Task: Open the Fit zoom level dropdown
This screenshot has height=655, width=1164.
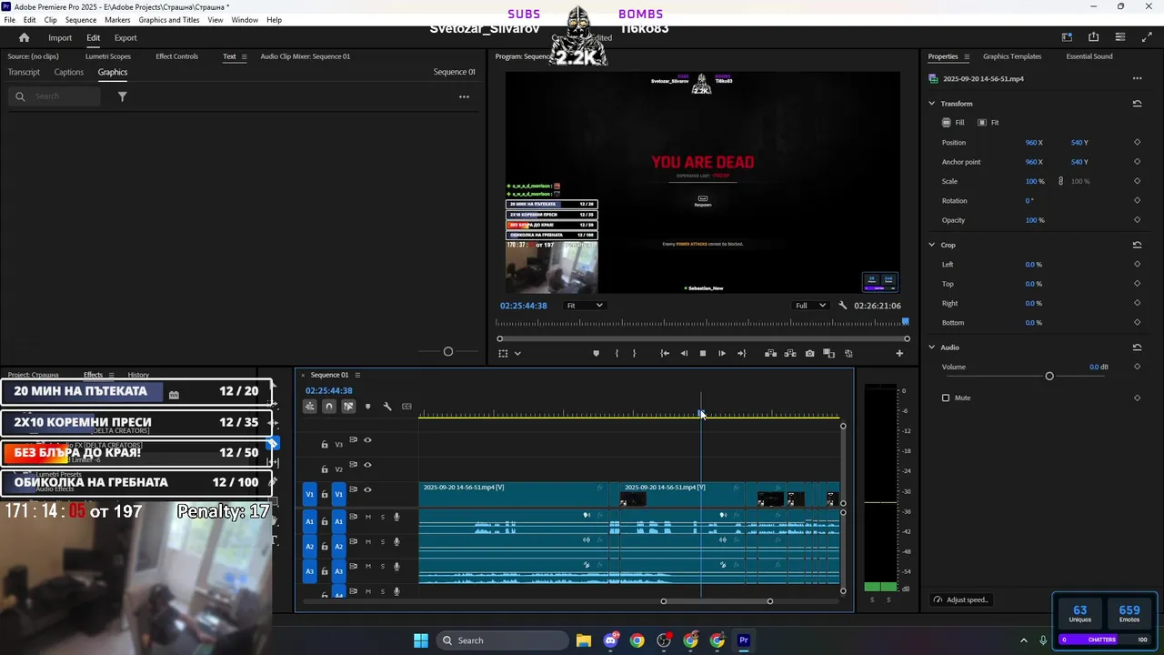Action: [x=584, y=306]
